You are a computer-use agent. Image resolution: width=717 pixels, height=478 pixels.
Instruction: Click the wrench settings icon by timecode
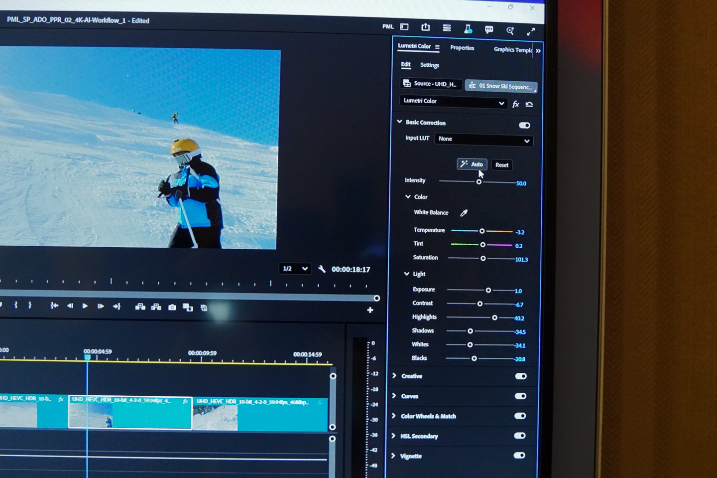point(322,269)
